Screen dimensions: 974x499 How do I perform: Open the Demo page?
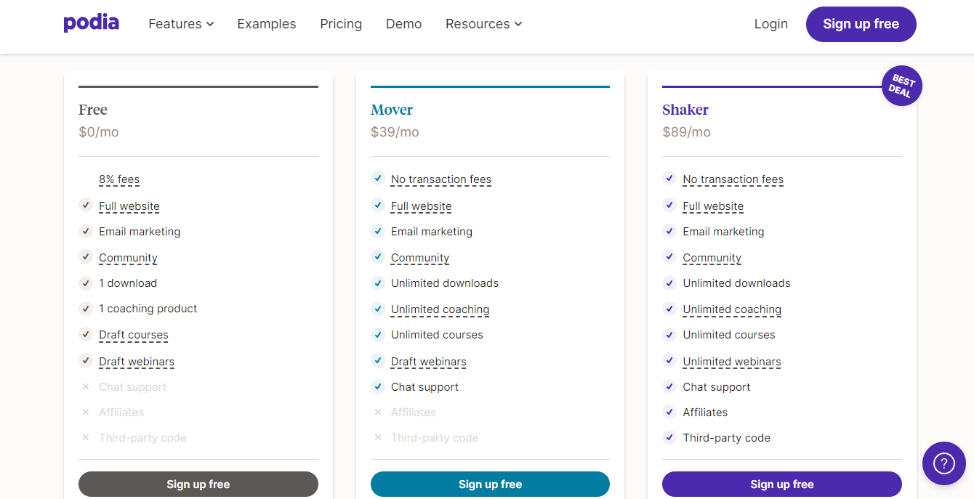tap(403, 24)
